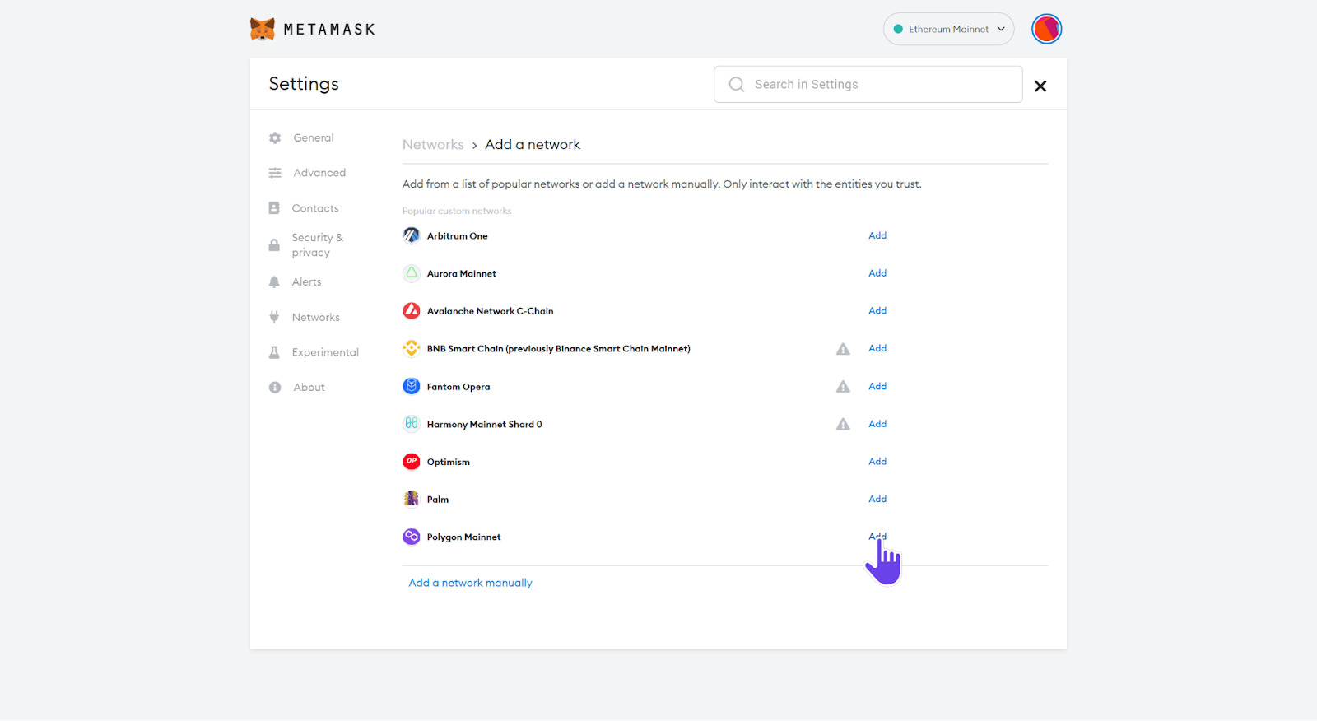The height and width of the screenshot is (721, 1317).
Task: Open the Alerts settings tab
Action: (306, 281)
